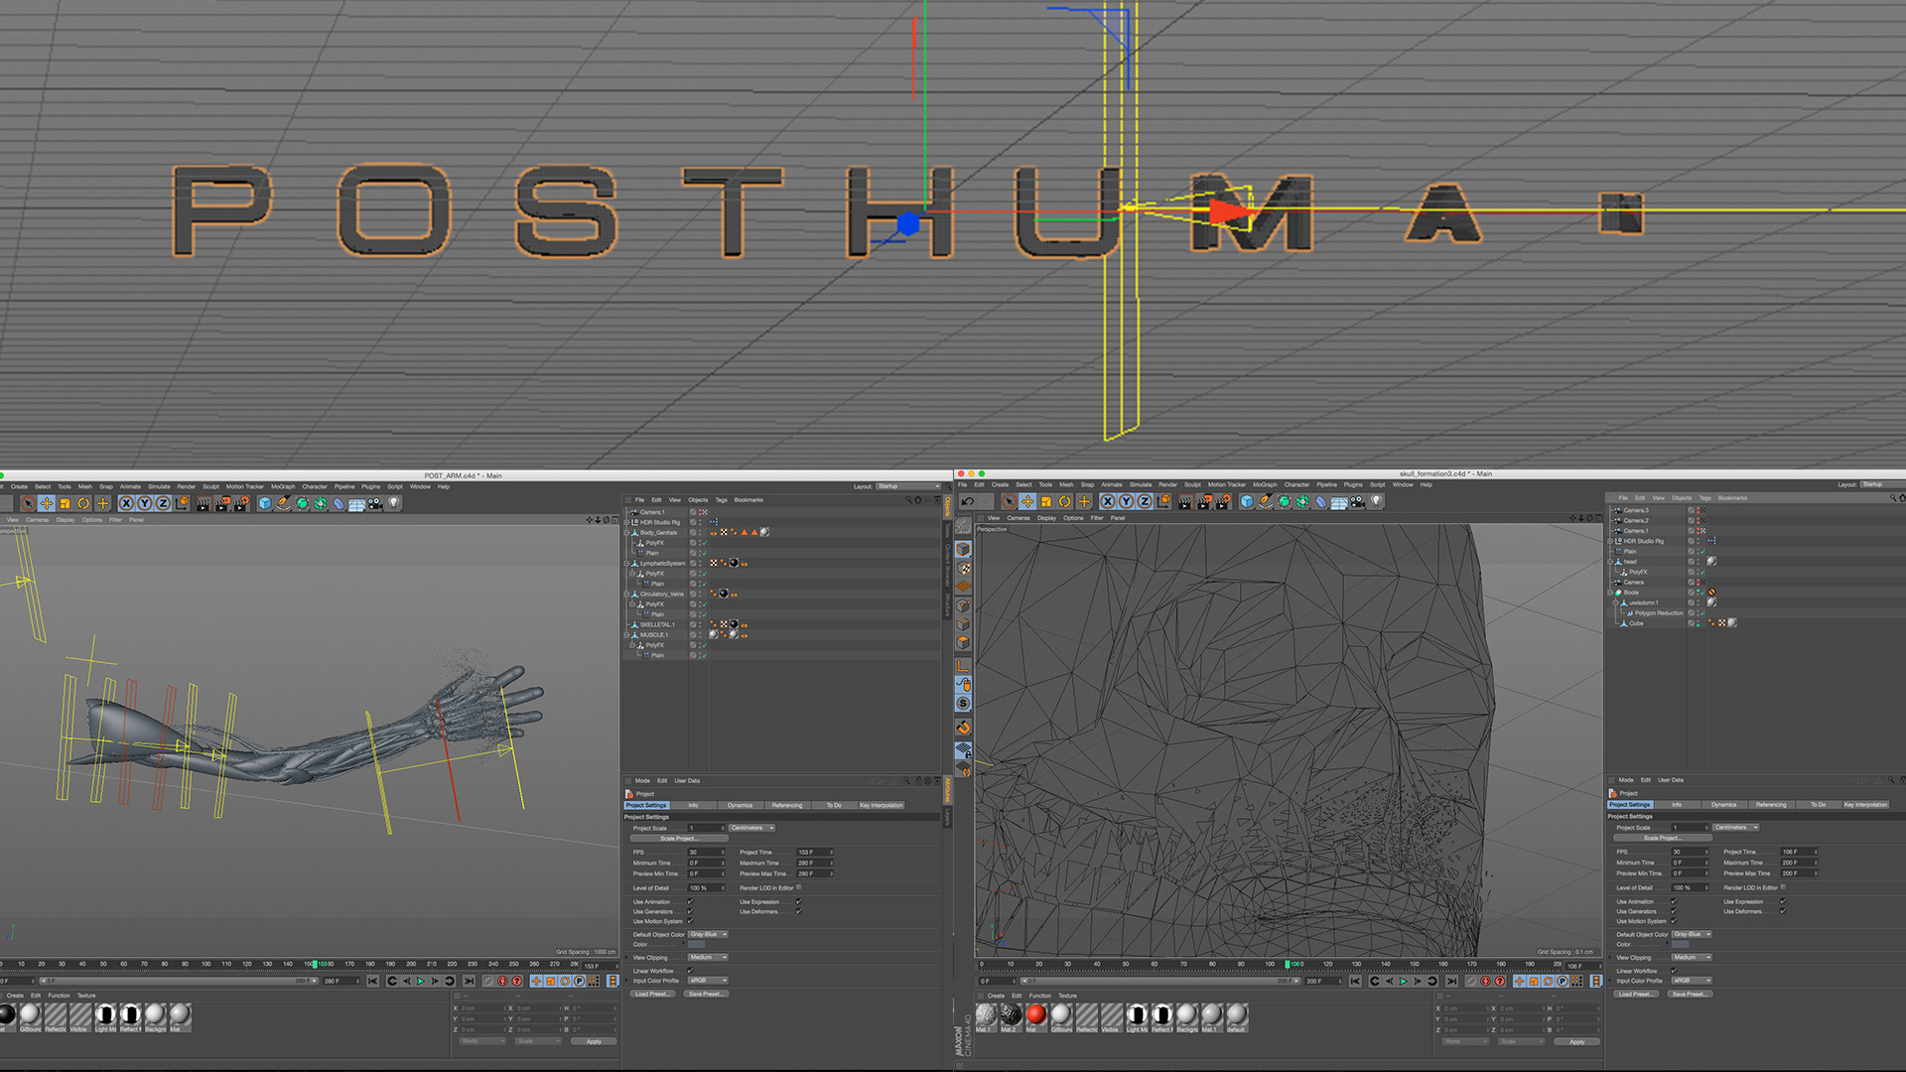Click the Render View clapperboard in skull_formation3 toolbar
Screen dimensions: 1906x1072
[1184, 502]
